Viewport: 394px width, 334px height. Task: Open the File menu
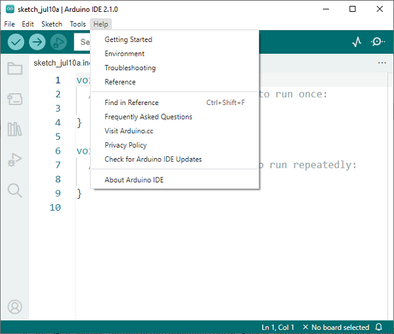10,24
